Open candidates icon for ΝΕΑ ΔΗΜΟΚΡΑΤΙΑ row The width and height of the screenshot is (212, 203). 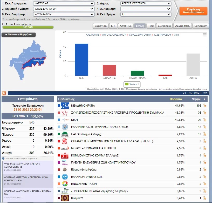[205, 106]
